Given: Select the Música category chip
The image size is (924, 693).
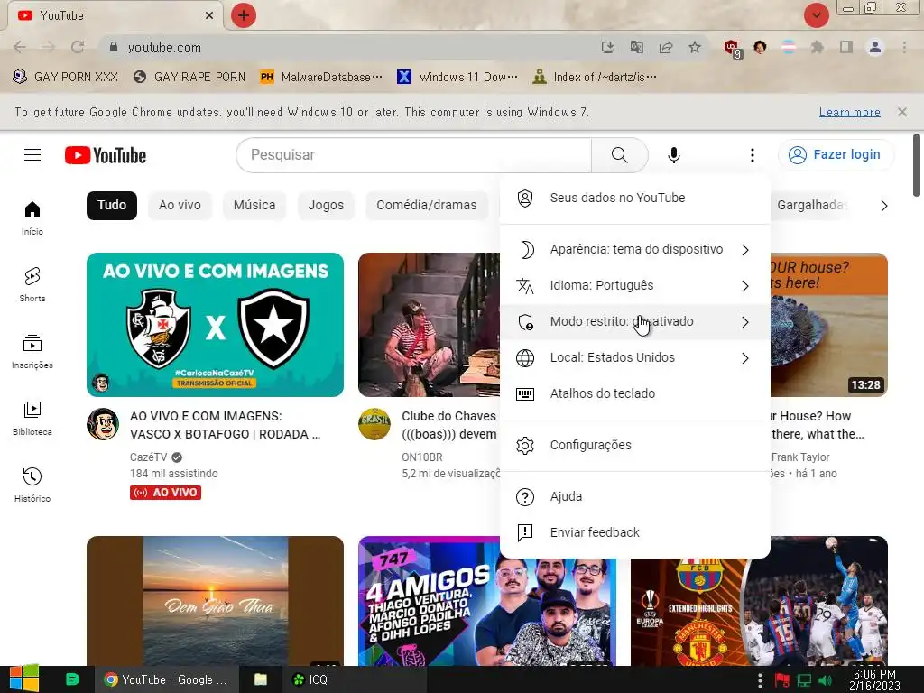Looking at the screenshot, I should tap(254, 205).
